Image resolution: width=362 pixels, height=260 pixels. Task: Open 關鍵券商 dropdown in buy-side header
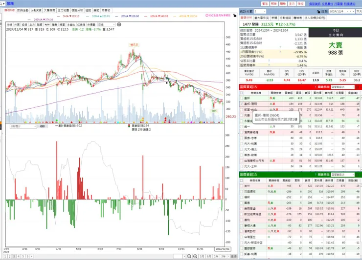tap(342, 87)
